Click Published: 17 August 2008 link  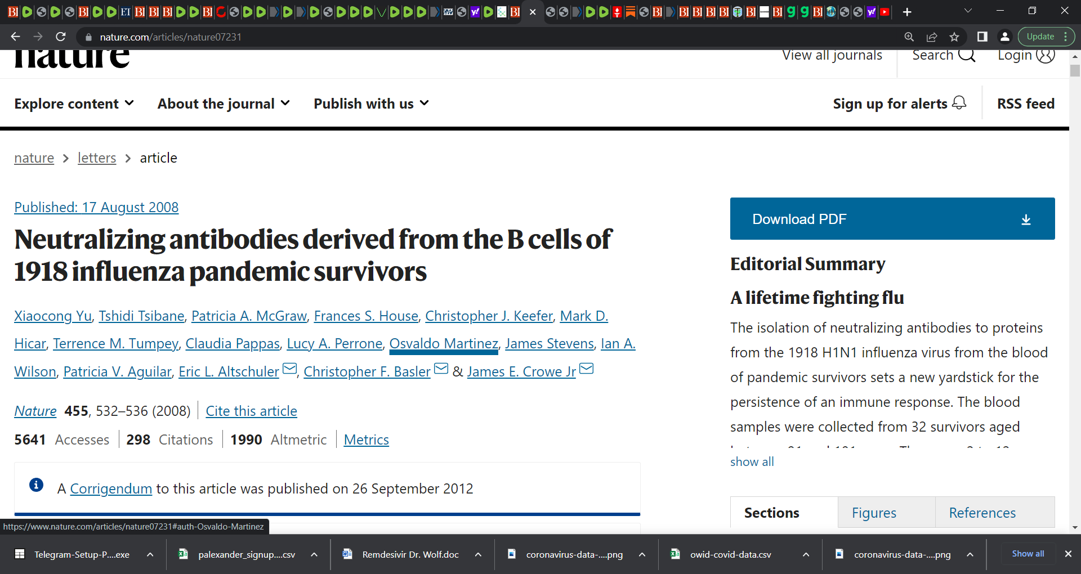pos(96,207)
